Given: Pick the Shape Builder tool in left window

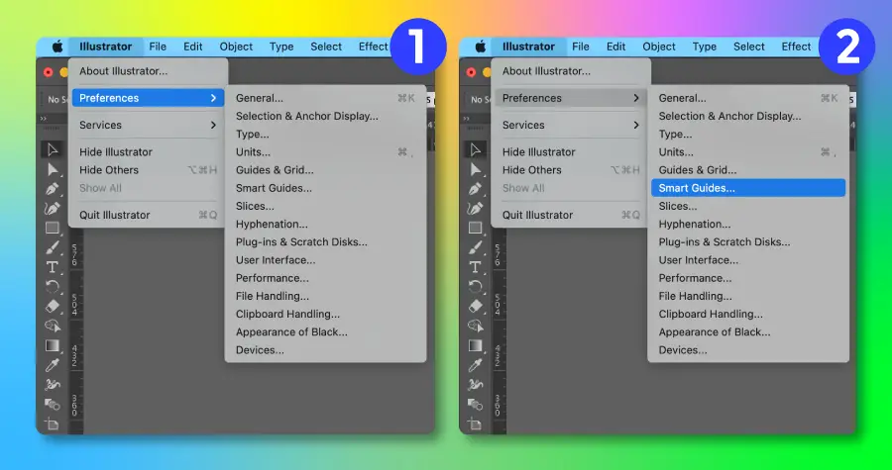Looking at the screenshot, I should point(53,326).
